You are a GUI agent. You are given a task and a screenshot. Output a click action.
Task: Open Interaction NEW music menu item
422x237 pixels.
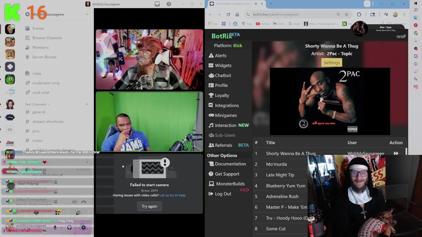click(x=228, y=125)
